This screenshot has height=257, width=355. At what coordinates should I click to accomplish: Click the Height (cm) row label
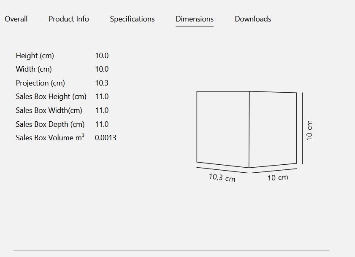(x=35, y=56)
